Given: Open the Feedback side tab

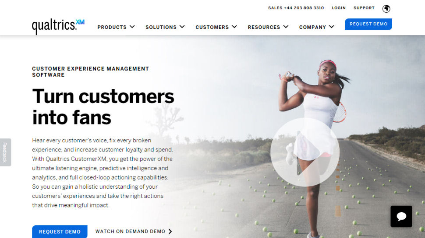Looking at the screenshot, I should tap(5, 152).
